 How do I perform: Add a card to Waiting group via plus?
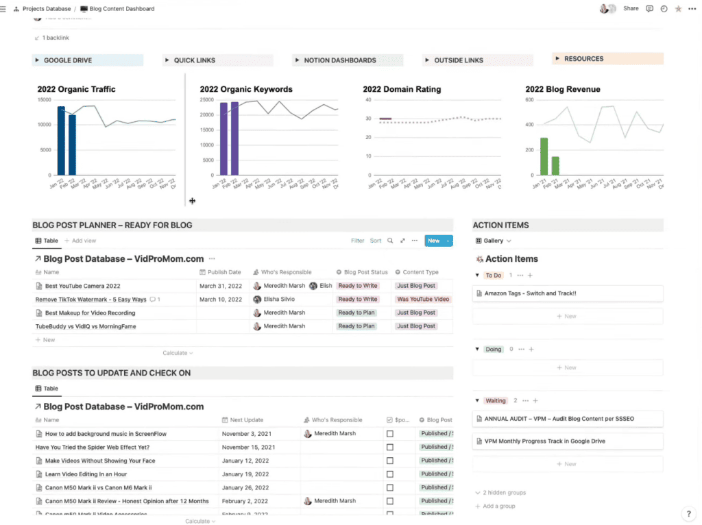click(x=535, y=400)
